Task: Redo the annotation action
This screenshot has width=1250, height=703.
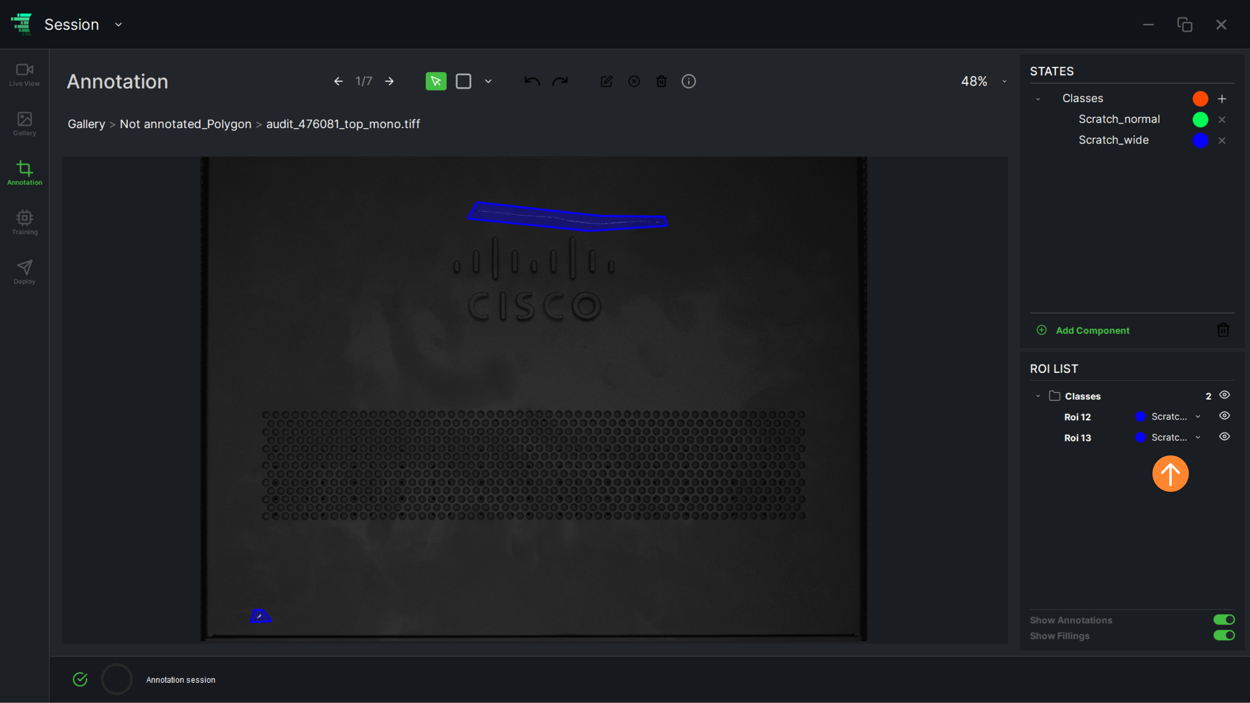Action: point(560,81)
